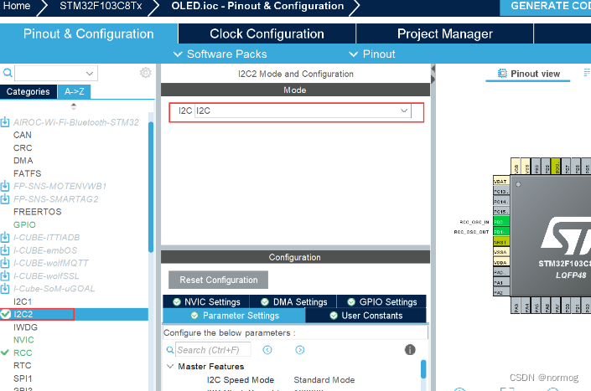Open User Constants tab

coord(365,316)
